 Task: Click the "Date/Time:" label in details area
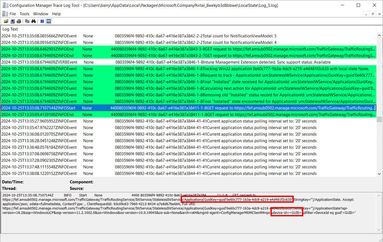click(13, 182)
